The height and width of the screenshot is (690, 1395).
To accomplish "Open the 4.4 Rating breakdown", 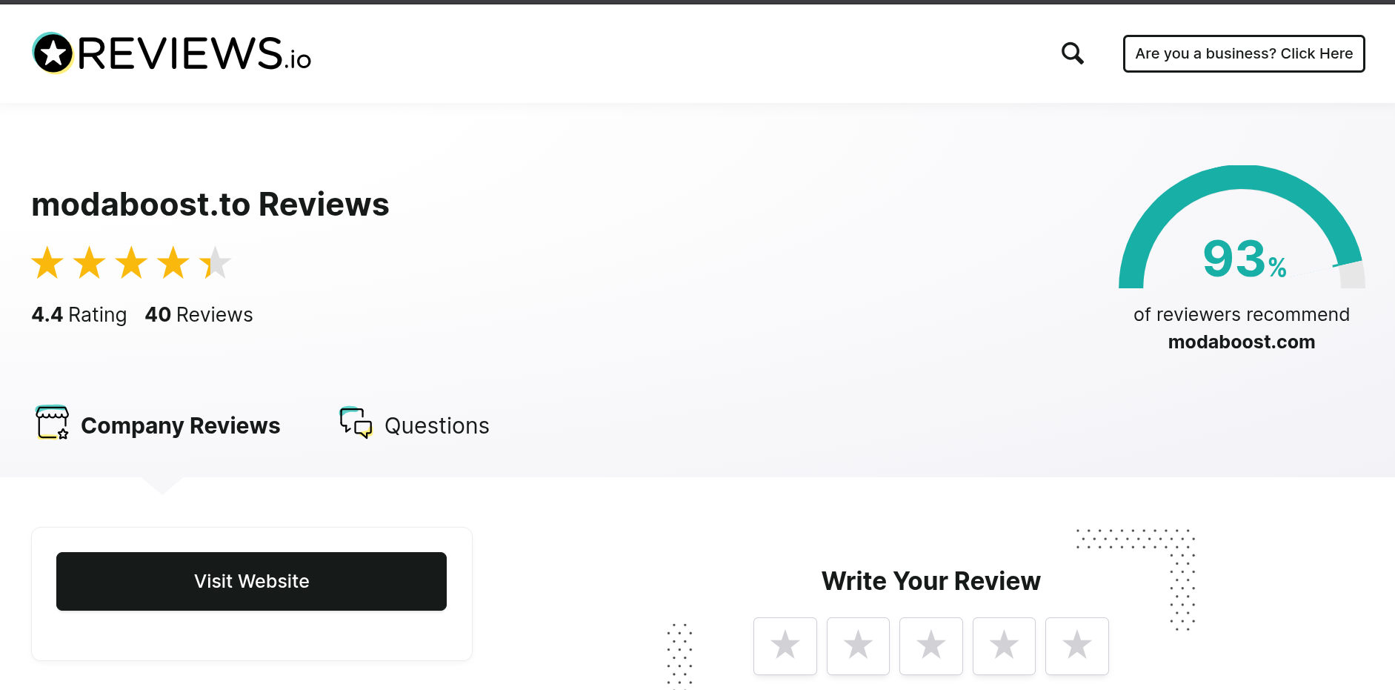I will (x=79, y=314).
